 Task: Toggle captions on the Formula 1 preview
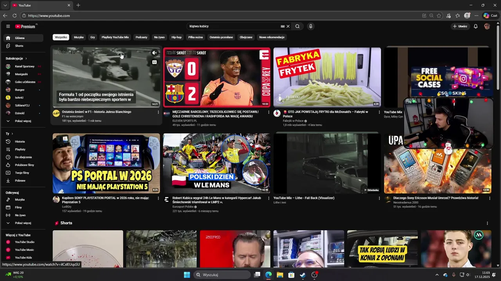[x=155, y=62]
